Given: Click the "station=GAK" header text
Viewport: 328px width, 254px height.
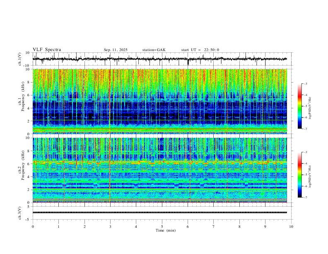Looking at the screenshot, I should (154, 50).
